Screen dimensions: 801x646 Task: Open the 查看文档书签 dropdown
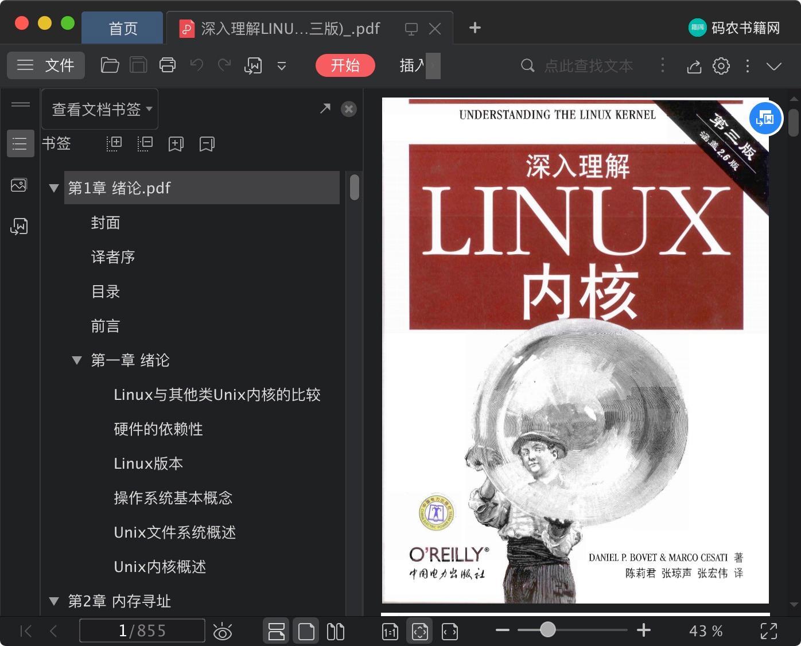coord(100,109)
